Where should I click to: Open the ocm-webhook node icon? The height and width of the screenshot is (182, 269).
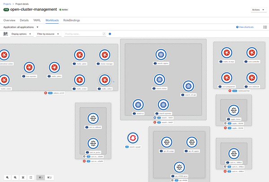pyautogui.click(x=252, y=78)
